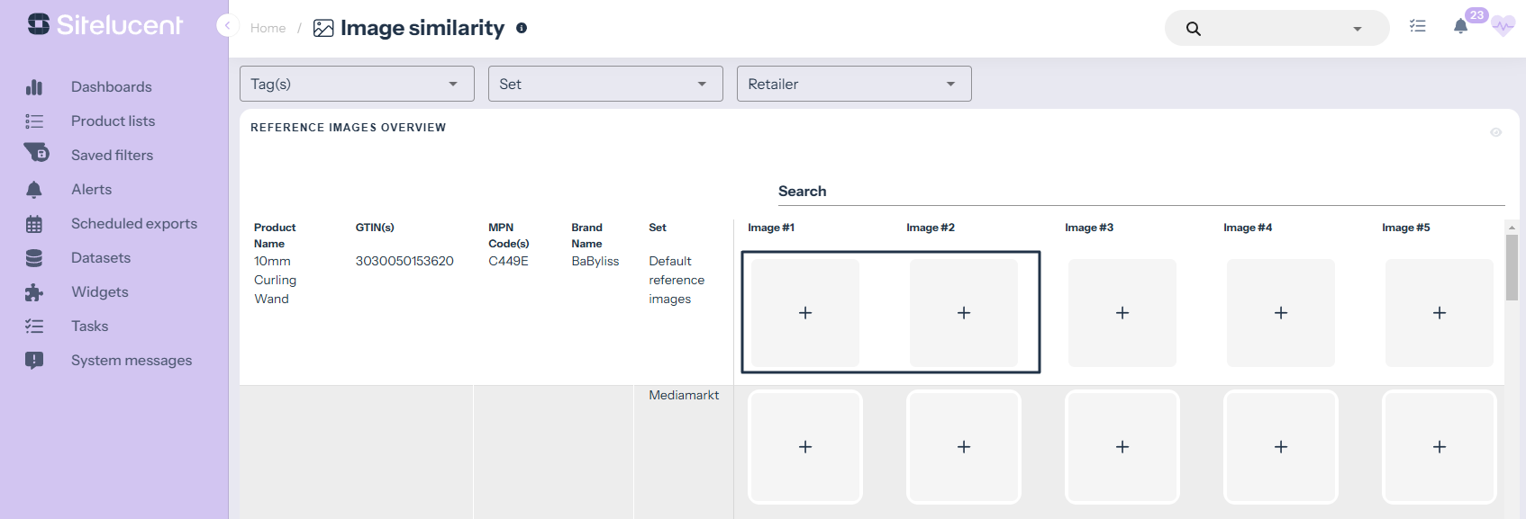This screenshot has width=1526, height=519.
Task: Navigate to Home breadcrumb link
Action: click(x=268, y=28)
